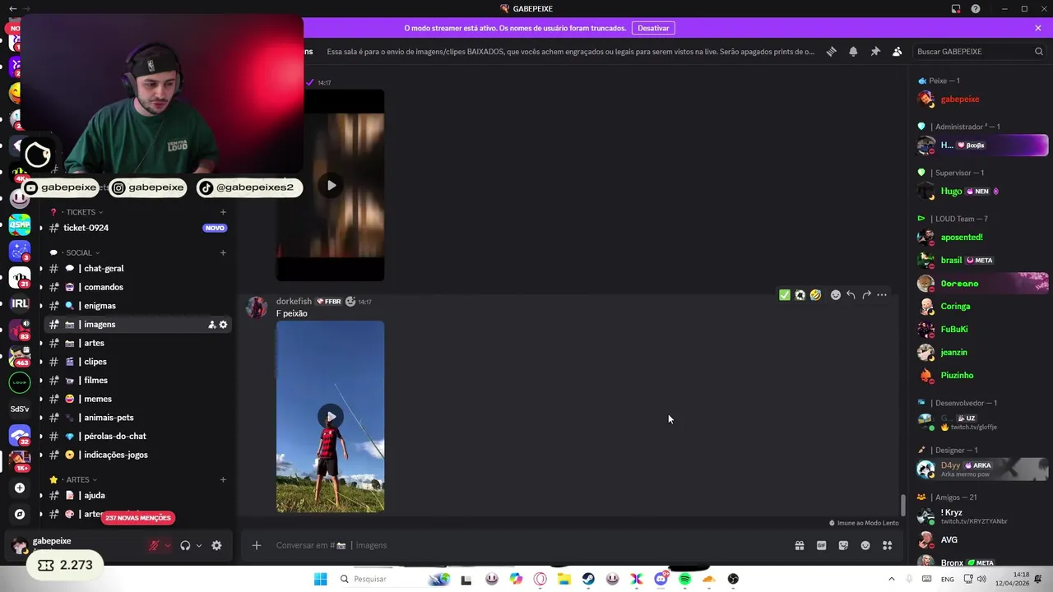This screenshot has width=1053, height=592.
Task: Add channel to ARTES category
Action: coord(223,479)
